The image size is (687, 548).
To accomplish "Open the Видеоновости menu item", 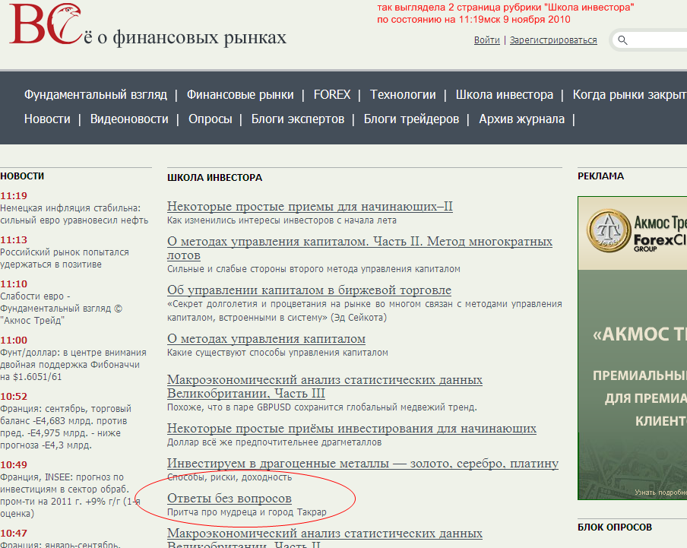I will 129,119.
